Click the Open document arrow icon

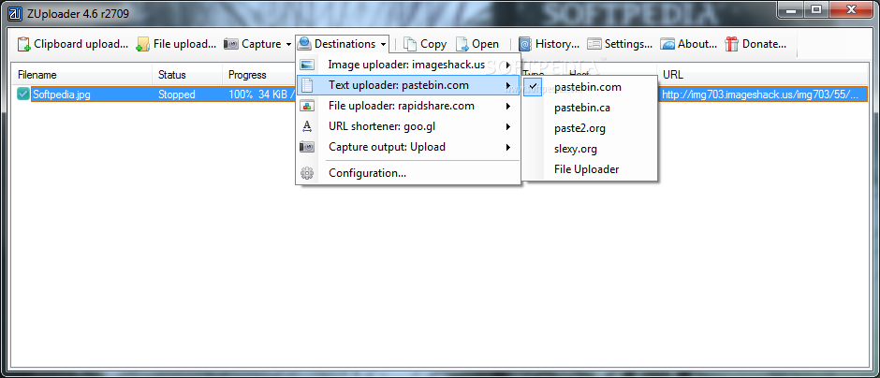click(462, 44)
